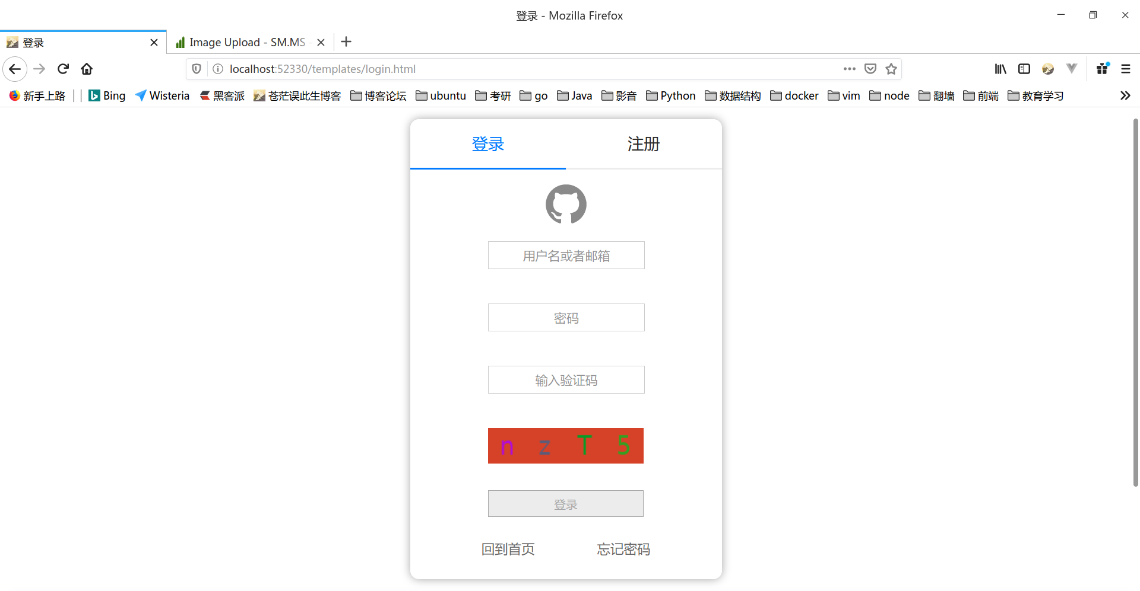The height and width of the screenshot is (591, 1140).
Task: Minimize the Firefox window
Action: [1061, 15]
